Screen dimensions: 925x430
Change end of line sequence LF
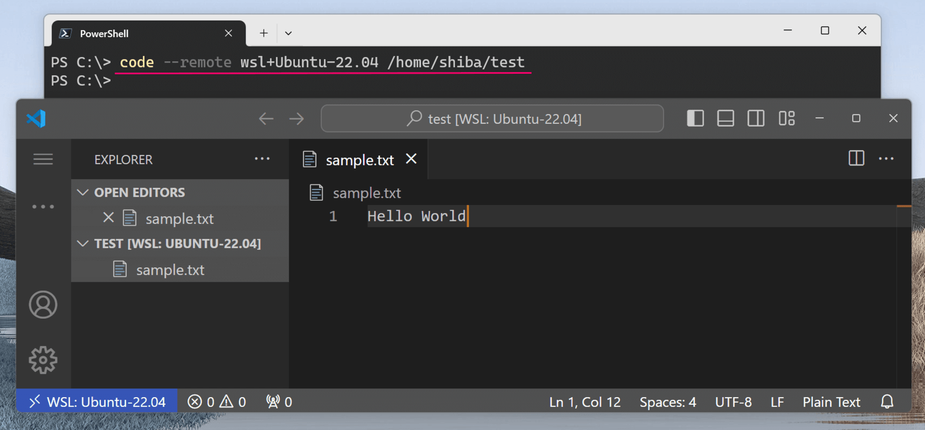[x=777, y=402]
